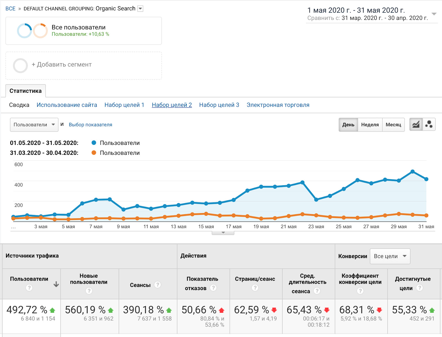Click Выбор показателя link
Viewport: 442px width, 337px height.
[90, 124]
